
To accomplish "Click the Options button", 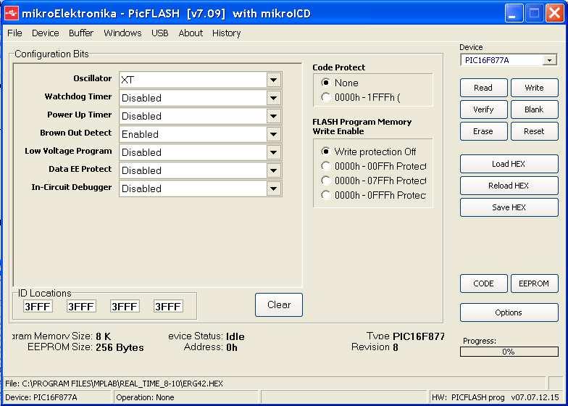I will click(509, 312).
